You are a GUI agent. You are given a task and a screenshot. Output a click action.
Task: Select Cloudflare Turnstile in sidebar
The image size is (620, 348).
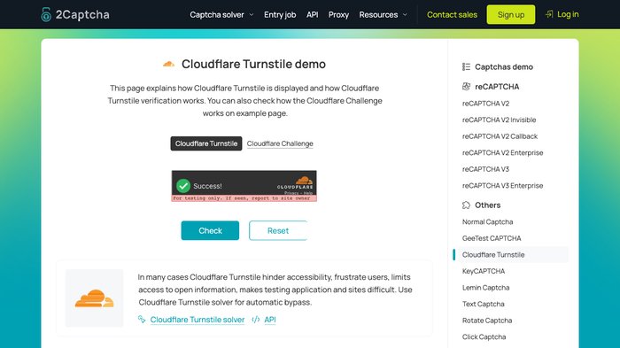510,255
